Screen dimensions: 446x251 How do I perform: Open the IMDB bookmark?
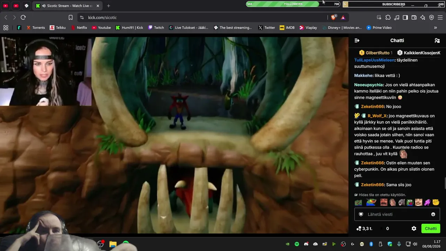tap(287, 28)
